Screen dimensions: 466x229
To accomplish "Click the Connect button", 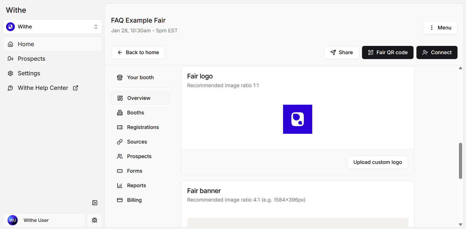I will 437,52.
